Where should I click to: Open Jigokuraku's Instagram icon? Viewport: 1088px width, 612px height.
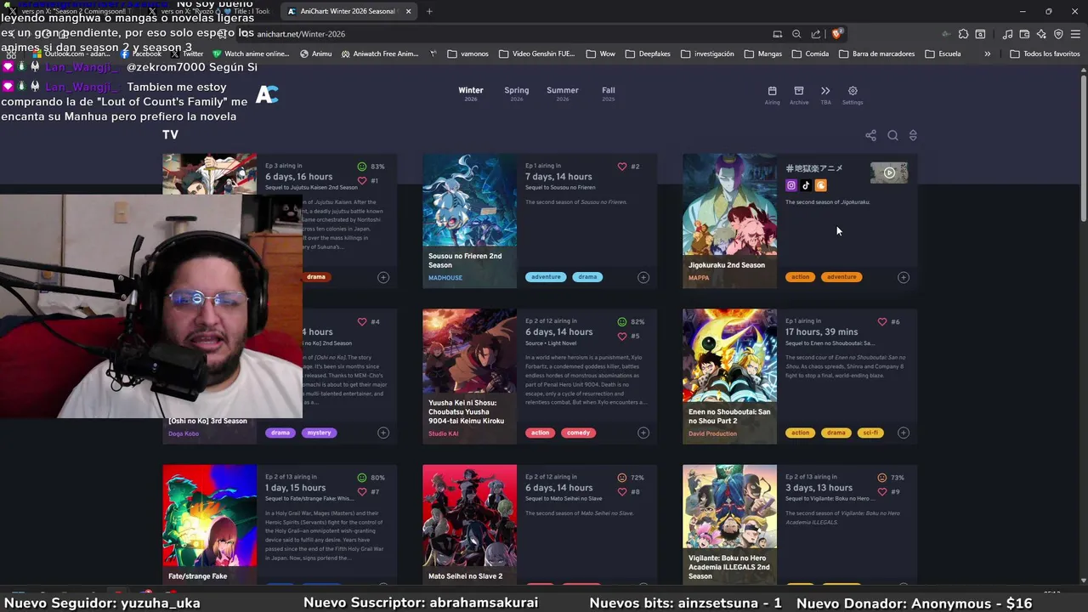pyautogui.click(x=791, y=185)
